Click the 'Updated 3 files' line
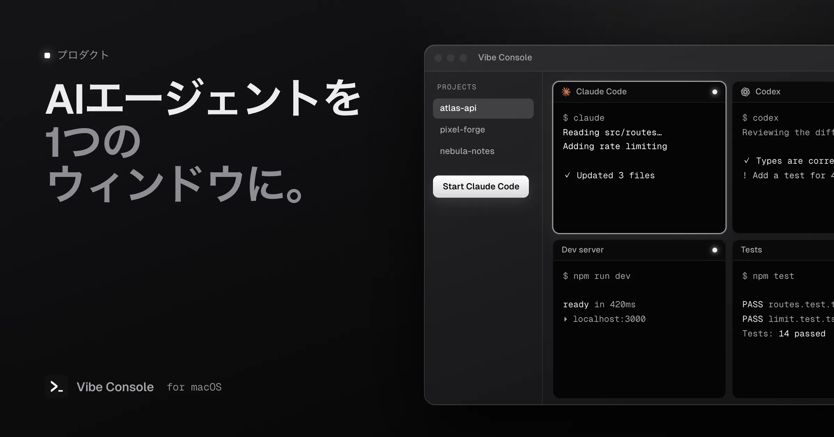The width and height of the screenshot is (834, 437). [609, 175]
